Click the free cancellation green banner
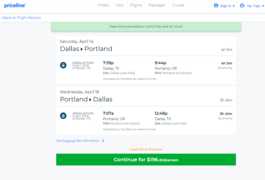This screenshot has width=265, height=180. [x=146, y=26]
